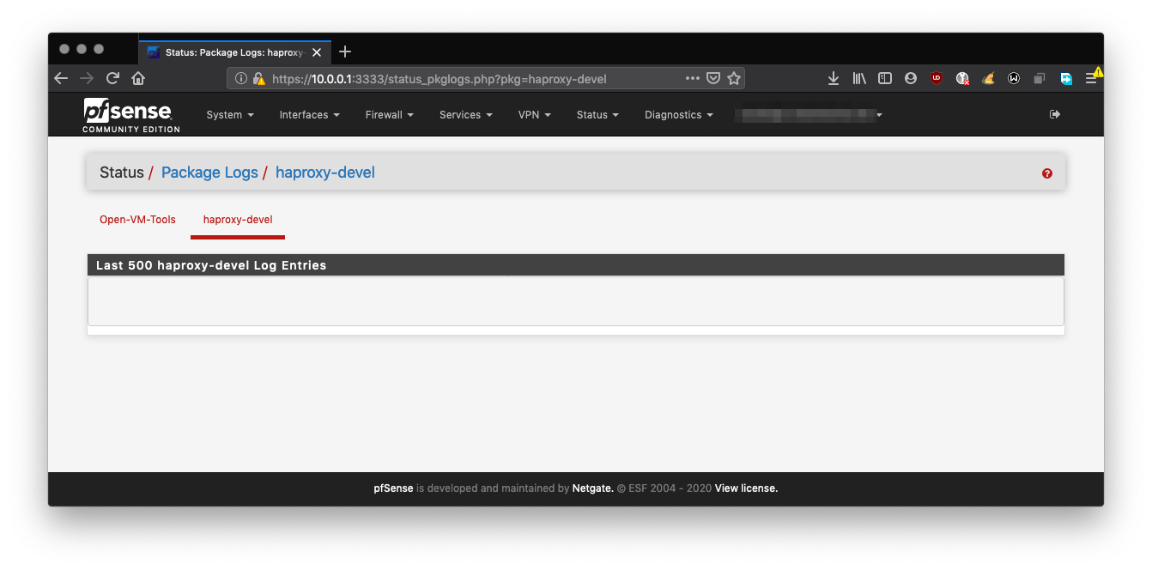Toggle the browser sidebar
Image resolution: width=1152 pixels, height=570 pixels.
pos(885,78)
